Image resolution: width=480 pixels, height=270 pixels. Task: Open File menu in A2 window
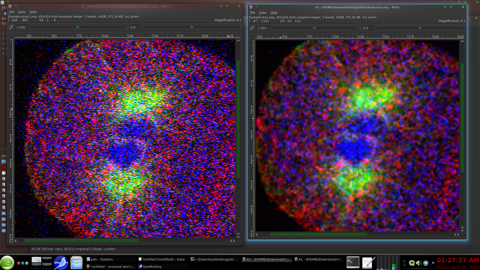tap(252, 12)
